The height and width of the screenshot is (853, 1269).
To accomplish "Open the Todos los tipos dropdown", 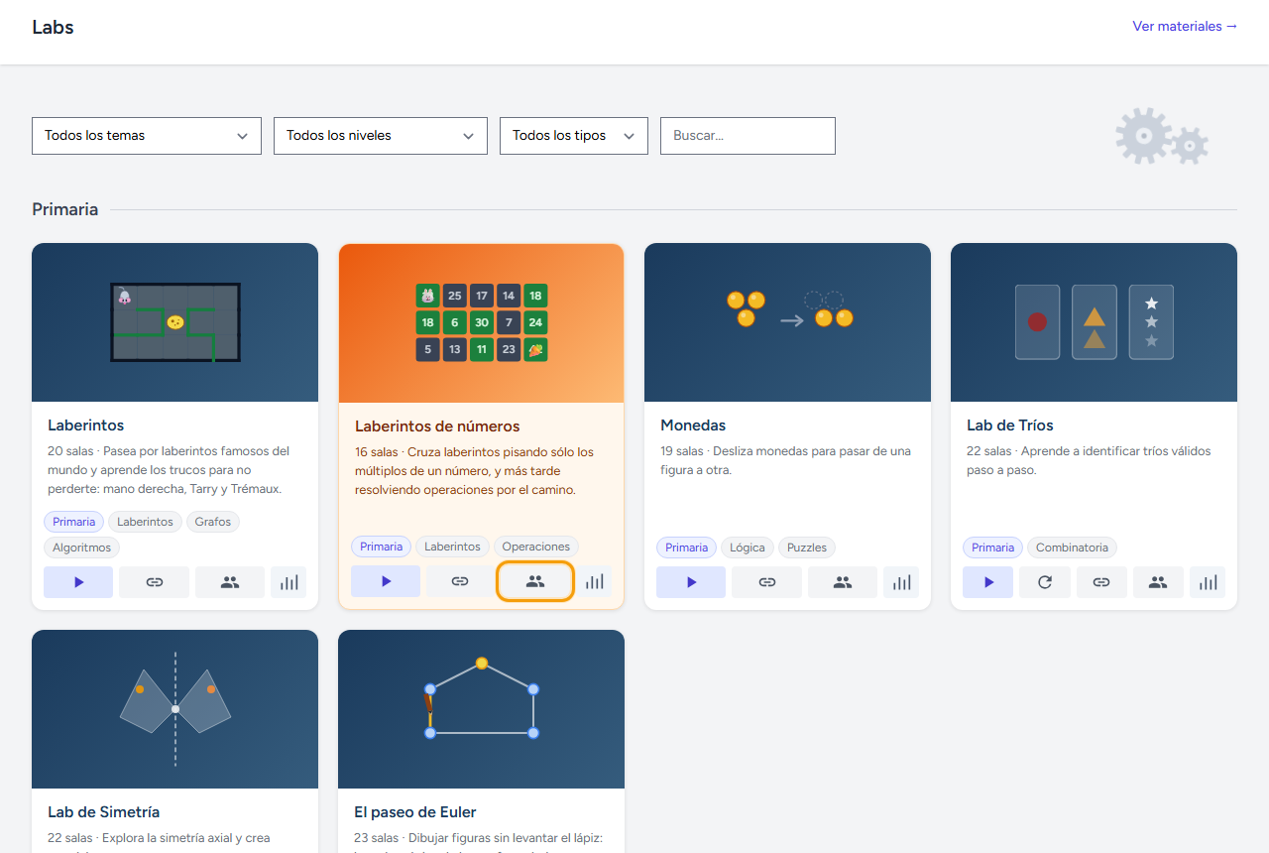I will click(574, 136).
